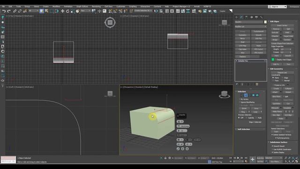
Task: Click the TurboSmooth modifier button
Action: 258,31
